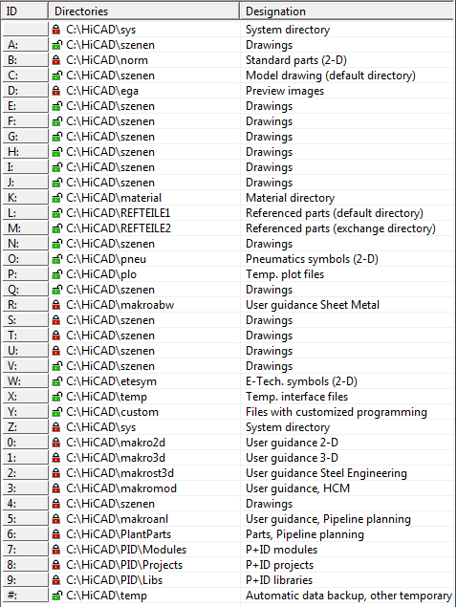Select the C:\HiCAD\makromod directory path
The image size is (456, 607).
point(121,488)
